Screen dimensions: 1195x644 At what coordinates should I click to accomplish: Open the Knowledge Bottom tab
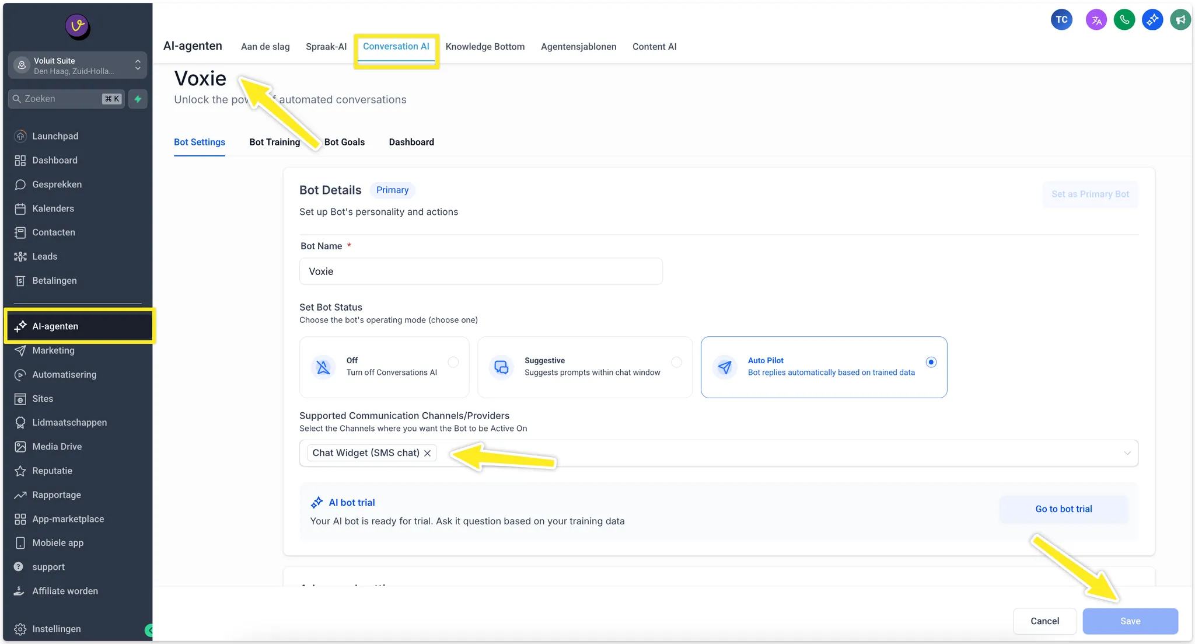pyautogui.click(x=485, y=47)
